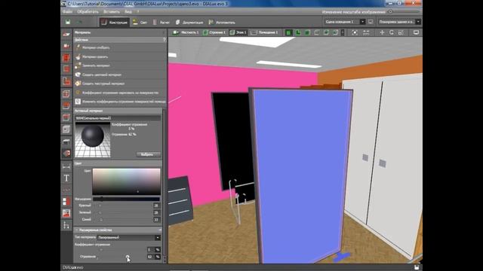This screenshot has width=483, height=271.
Task: Switch to the Свет mode tab
Action: [140, 22]
